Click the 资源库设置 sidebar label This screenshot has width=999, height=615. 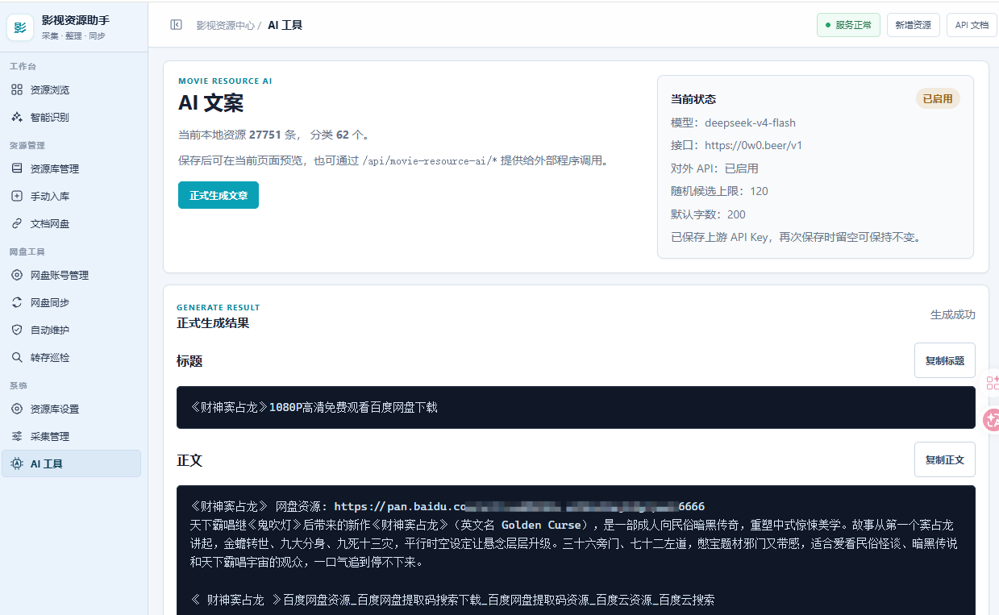(x=55, y=409)
